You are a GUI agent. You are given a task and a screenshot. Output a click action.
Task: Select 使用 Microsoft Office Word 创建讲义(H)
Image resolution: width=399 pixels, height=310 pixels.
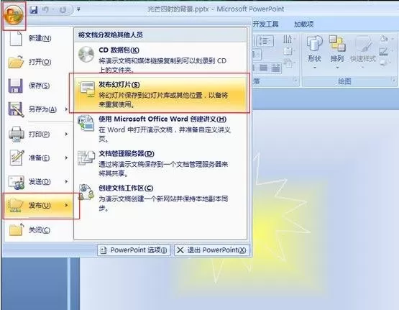tap(160, 128)
